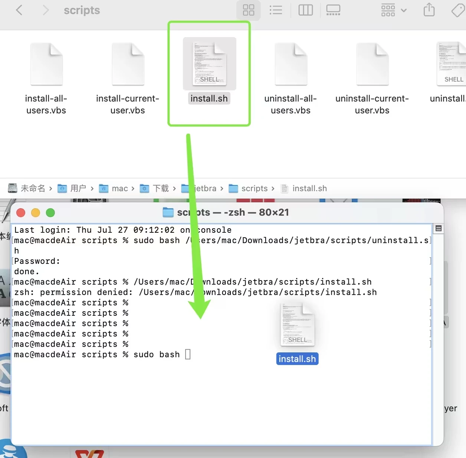
Task: Switch Finder to list view
Action: point(276,10)
